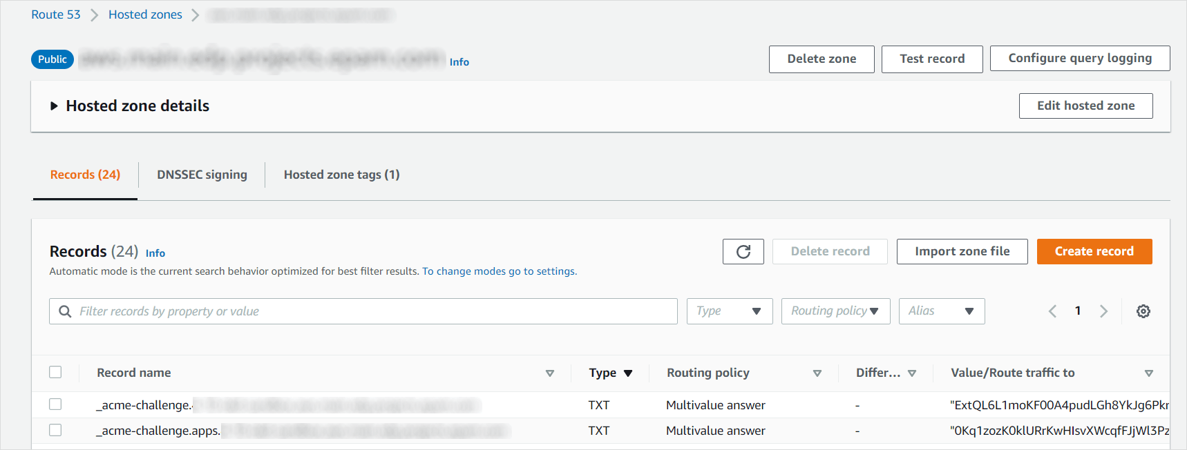Click value starting with "ExtQL6L1moKF00A4
Screen dimensions: 1187x450
point(1060,405)
